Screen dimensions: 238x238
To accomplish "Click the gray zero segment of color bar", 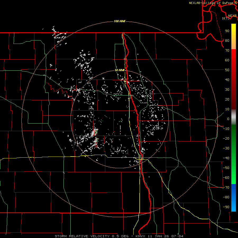I will coord(234,117).
